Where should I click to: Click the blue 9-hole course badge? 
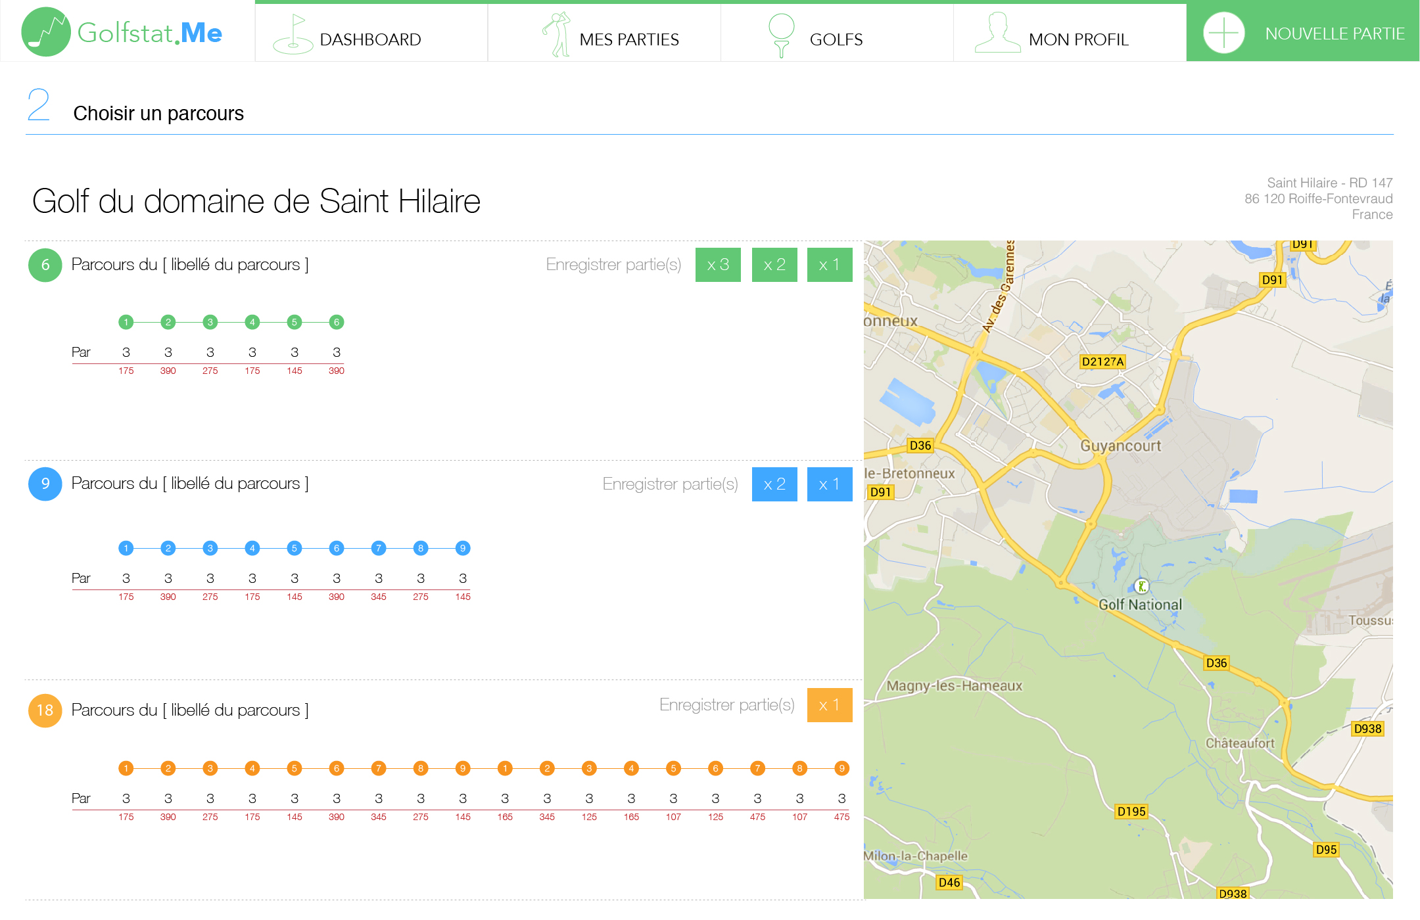[x=45, y=484]
